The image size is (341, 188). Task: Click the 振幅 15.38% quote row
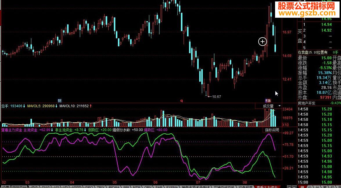pyautogui.click(x=315, y=73)
